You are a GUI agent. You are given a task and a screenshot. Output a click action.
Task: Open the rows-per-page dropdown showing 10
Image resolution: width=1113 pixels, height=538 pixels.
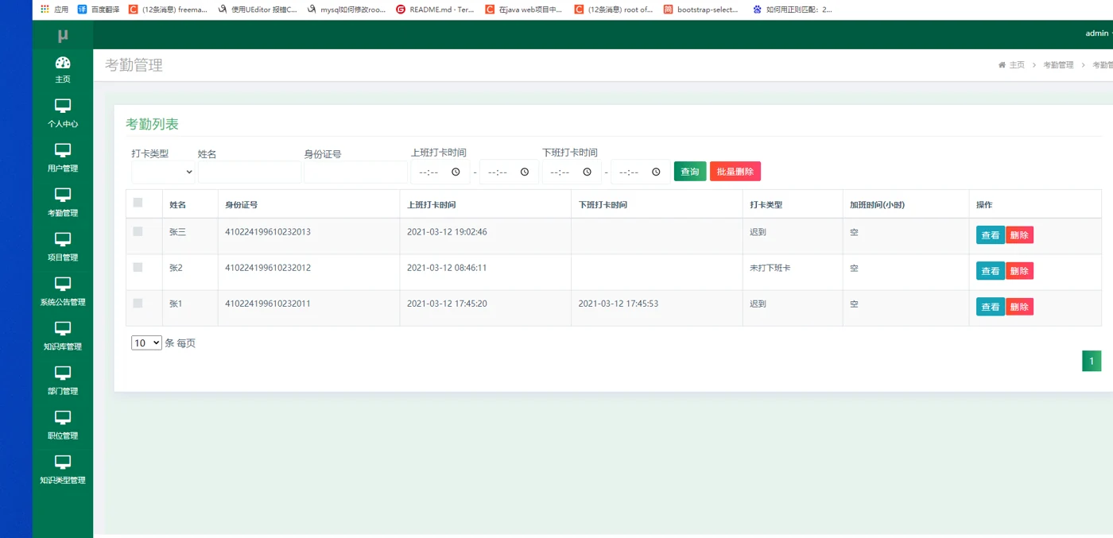click(146, 343)
